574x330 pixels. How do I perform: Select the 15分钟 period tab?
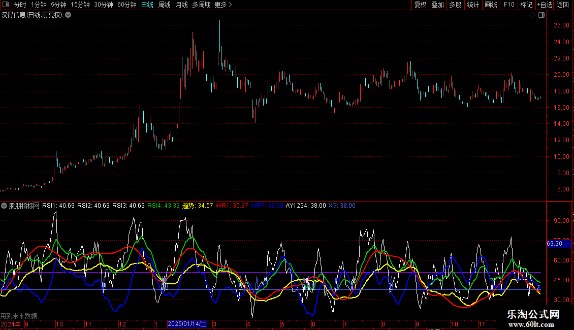[80, 5]
